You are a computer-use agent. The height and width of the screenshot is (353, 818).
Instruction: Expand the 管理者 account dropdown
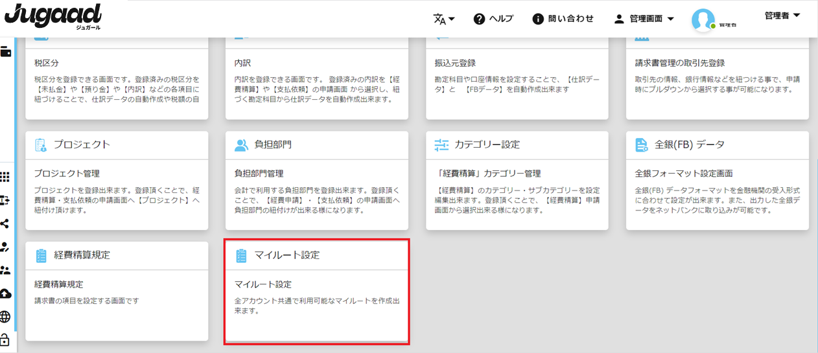pos(782,16)
